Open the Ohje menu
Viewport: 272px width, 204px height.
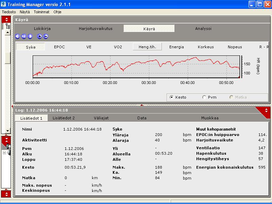(57, 12)
